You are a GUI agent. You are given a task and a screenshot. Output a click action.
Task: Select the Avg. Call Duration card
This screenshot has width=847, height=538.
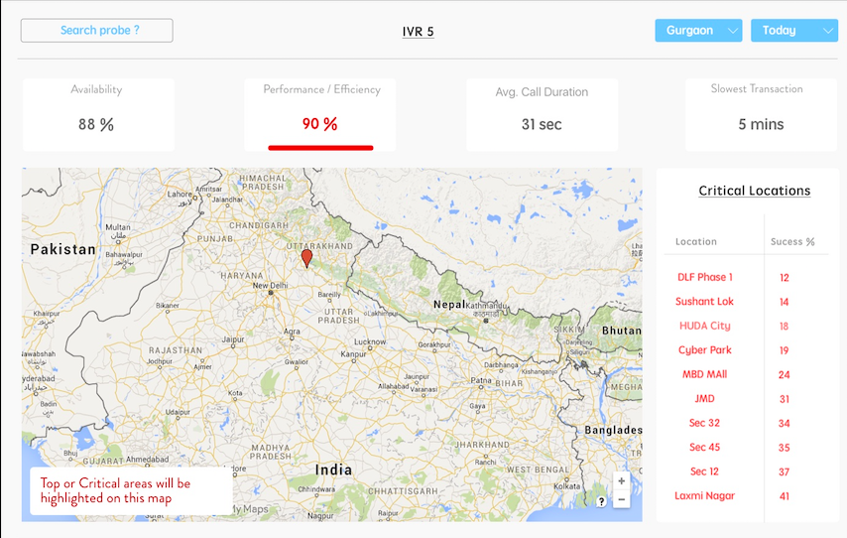(542, 114)
